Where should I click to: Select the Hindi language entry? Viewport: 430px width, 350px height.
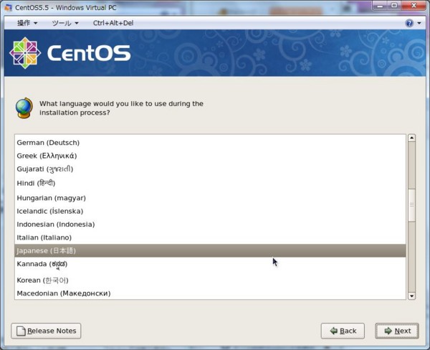pos(210,183)
